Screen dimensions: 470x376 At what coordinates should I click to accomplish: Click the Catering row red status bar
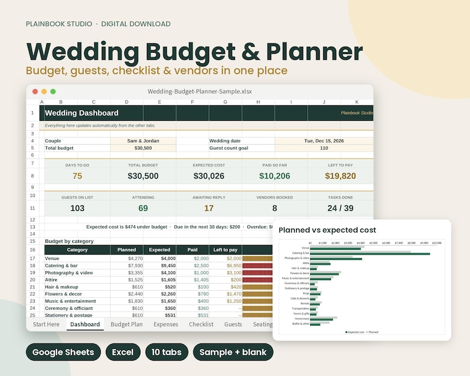coord(257,265)
